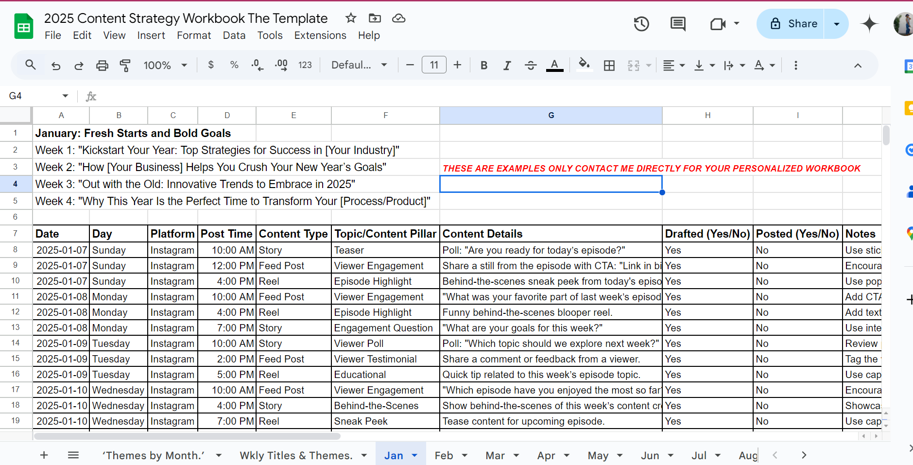The width and height of the screenshot is (913, 465).
Task: Open the Extensions menu
Action: pyautogui.click(x=320, y=35)
